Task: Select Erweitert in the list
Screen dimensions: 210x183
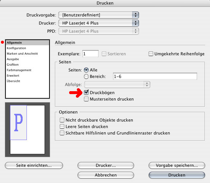Action: click(x=14, y=76)
